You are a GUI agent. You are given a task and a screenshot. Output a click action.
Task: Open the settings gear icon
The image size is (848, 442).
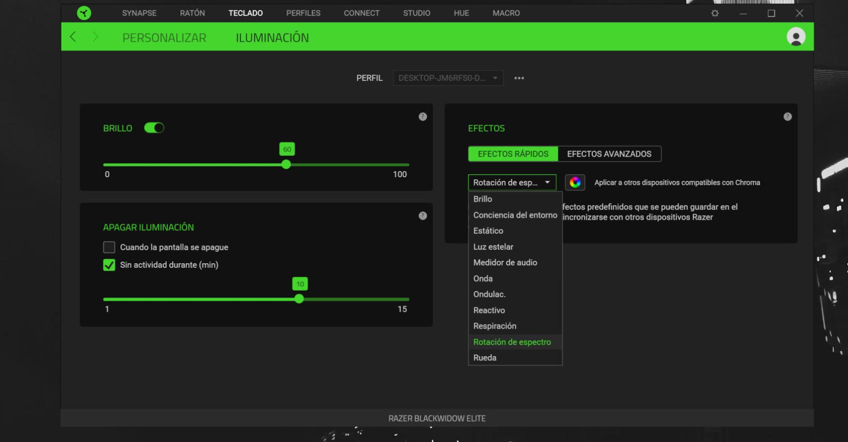pos(715,13)
